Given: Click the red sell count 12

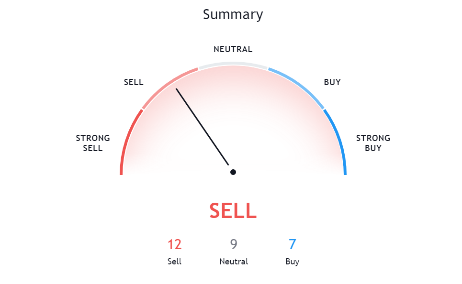Looking at the screenshot, I should click(174, 245).
